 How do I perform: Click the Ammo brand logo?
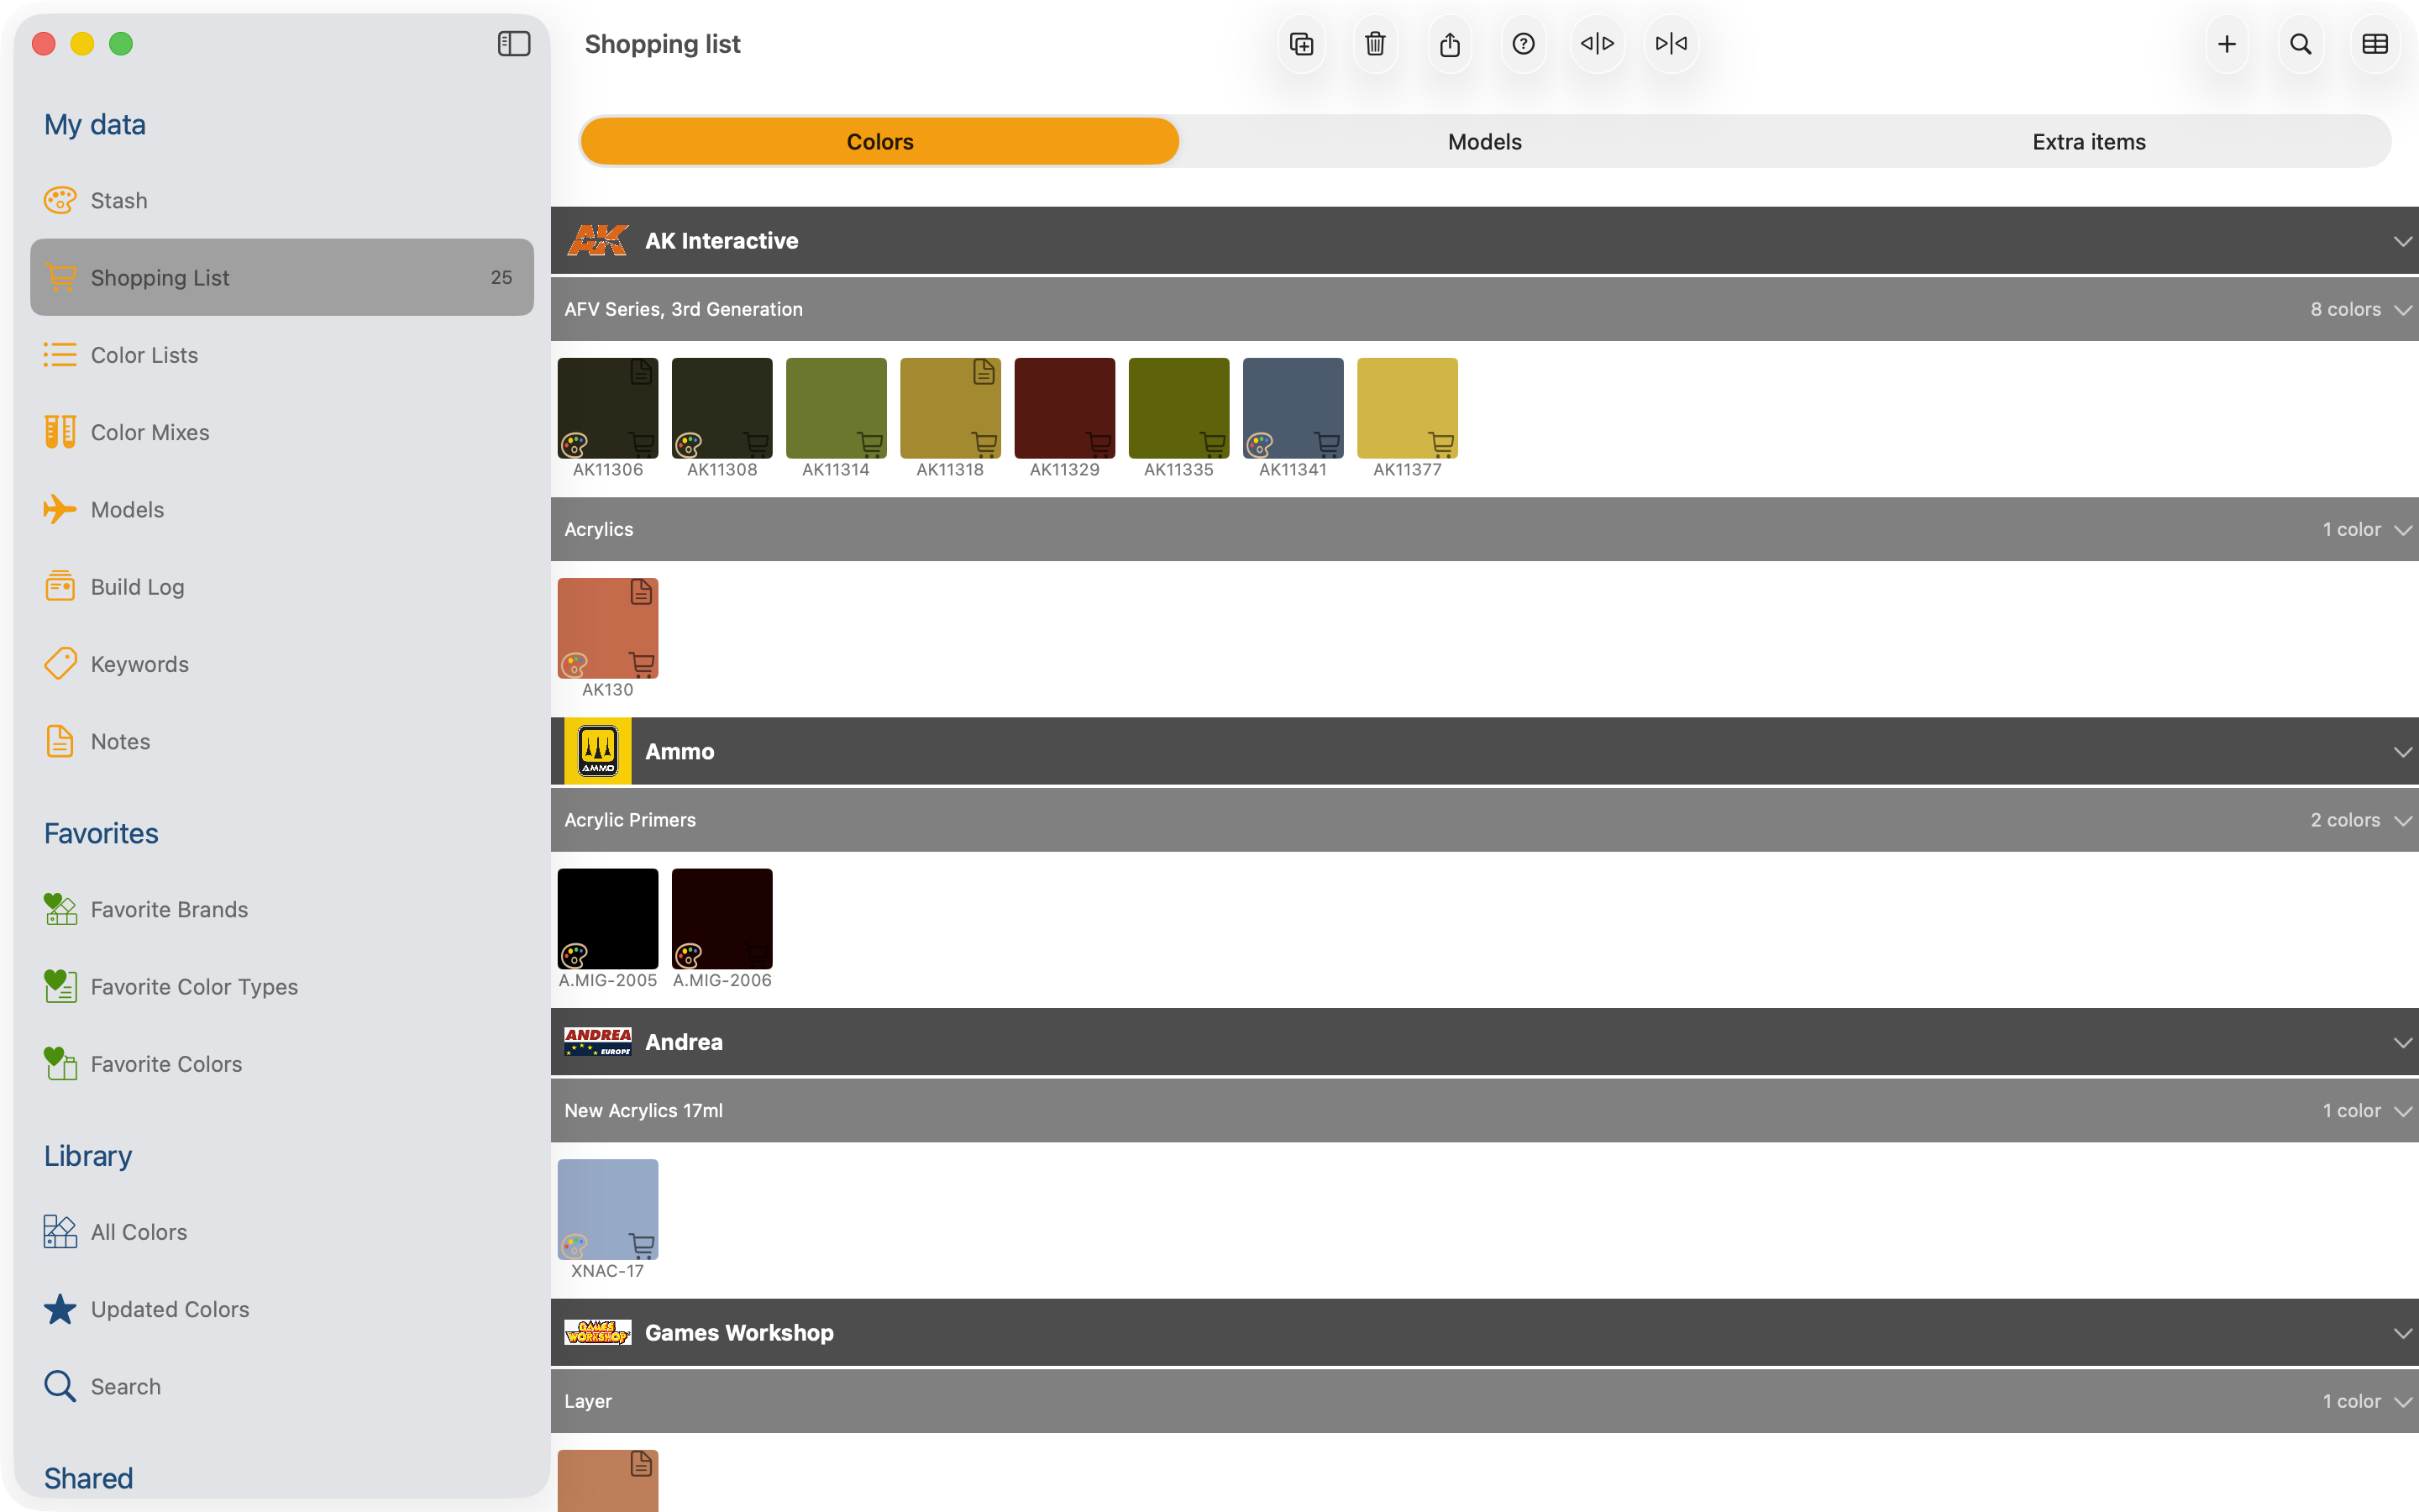598,751
